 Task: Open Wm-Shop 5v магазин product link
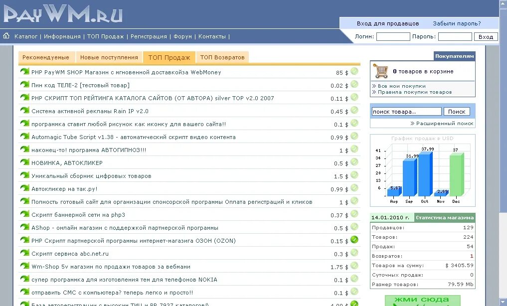click(x=111, y=267)
